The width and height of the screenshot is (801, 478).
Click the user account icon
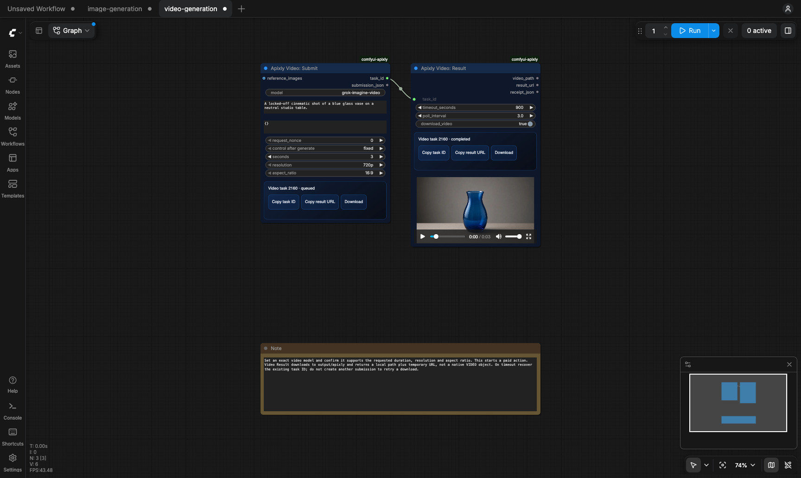point(788,9)
